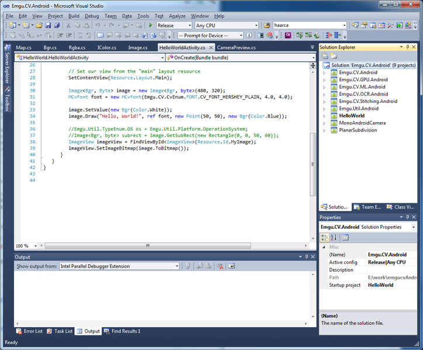Click the Save All icon
This screenshot has width=423, height=350.
click(57, 25)
